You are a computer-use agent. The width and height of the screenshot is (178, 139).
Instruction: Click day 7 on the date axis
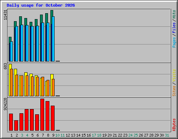43,135
